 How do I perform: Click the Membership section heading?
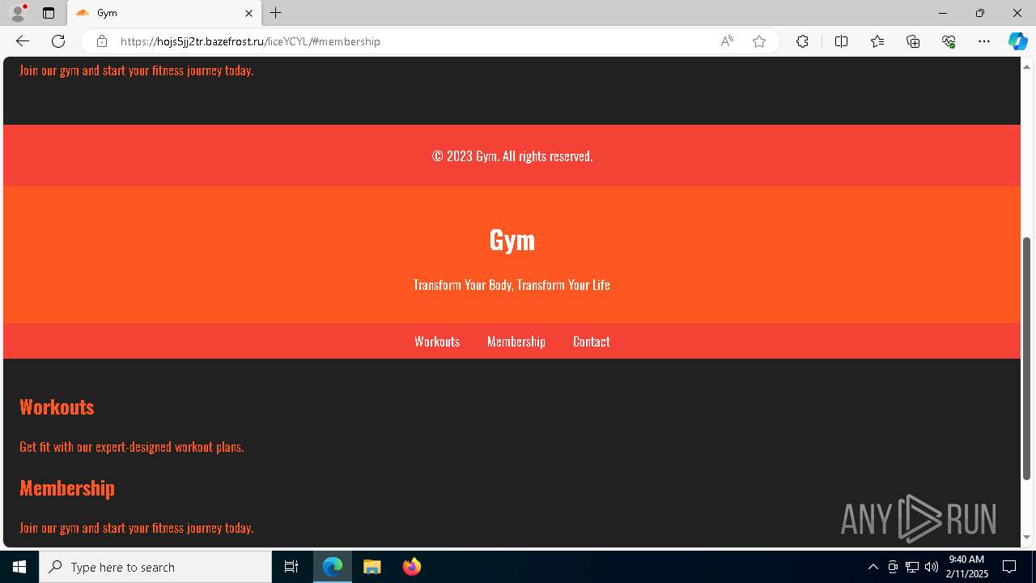point(67,487)
